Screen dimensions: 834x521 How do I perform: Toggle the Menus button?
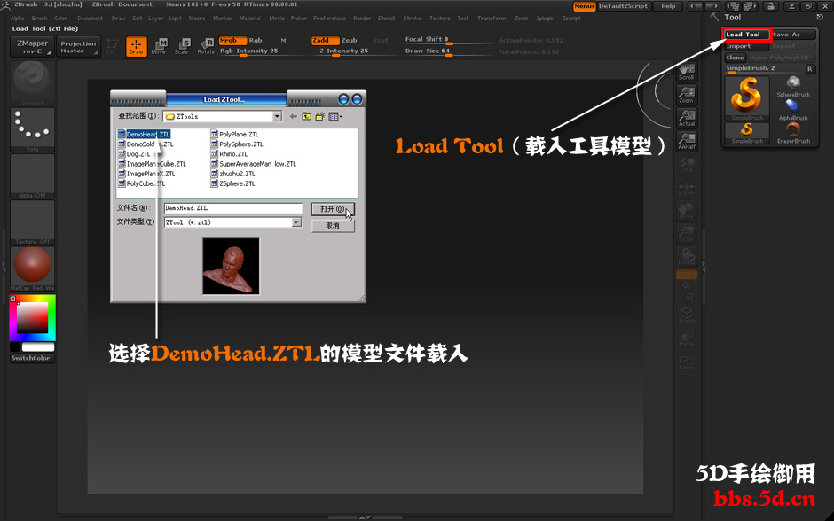tap(584, 6)
